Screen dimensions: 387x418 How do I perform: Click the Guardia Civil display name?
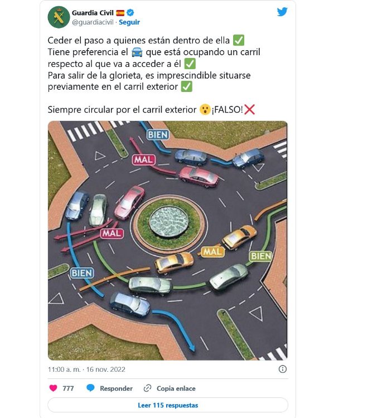pos(93,13)
